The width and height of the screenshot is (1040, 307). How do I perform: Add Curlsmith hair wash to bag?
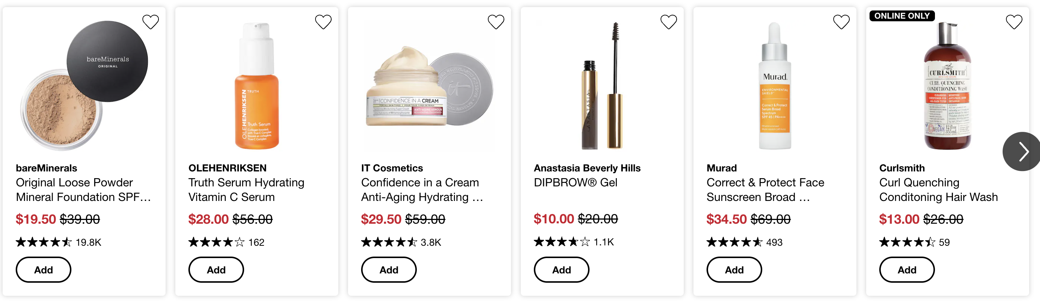pos(907,270)
